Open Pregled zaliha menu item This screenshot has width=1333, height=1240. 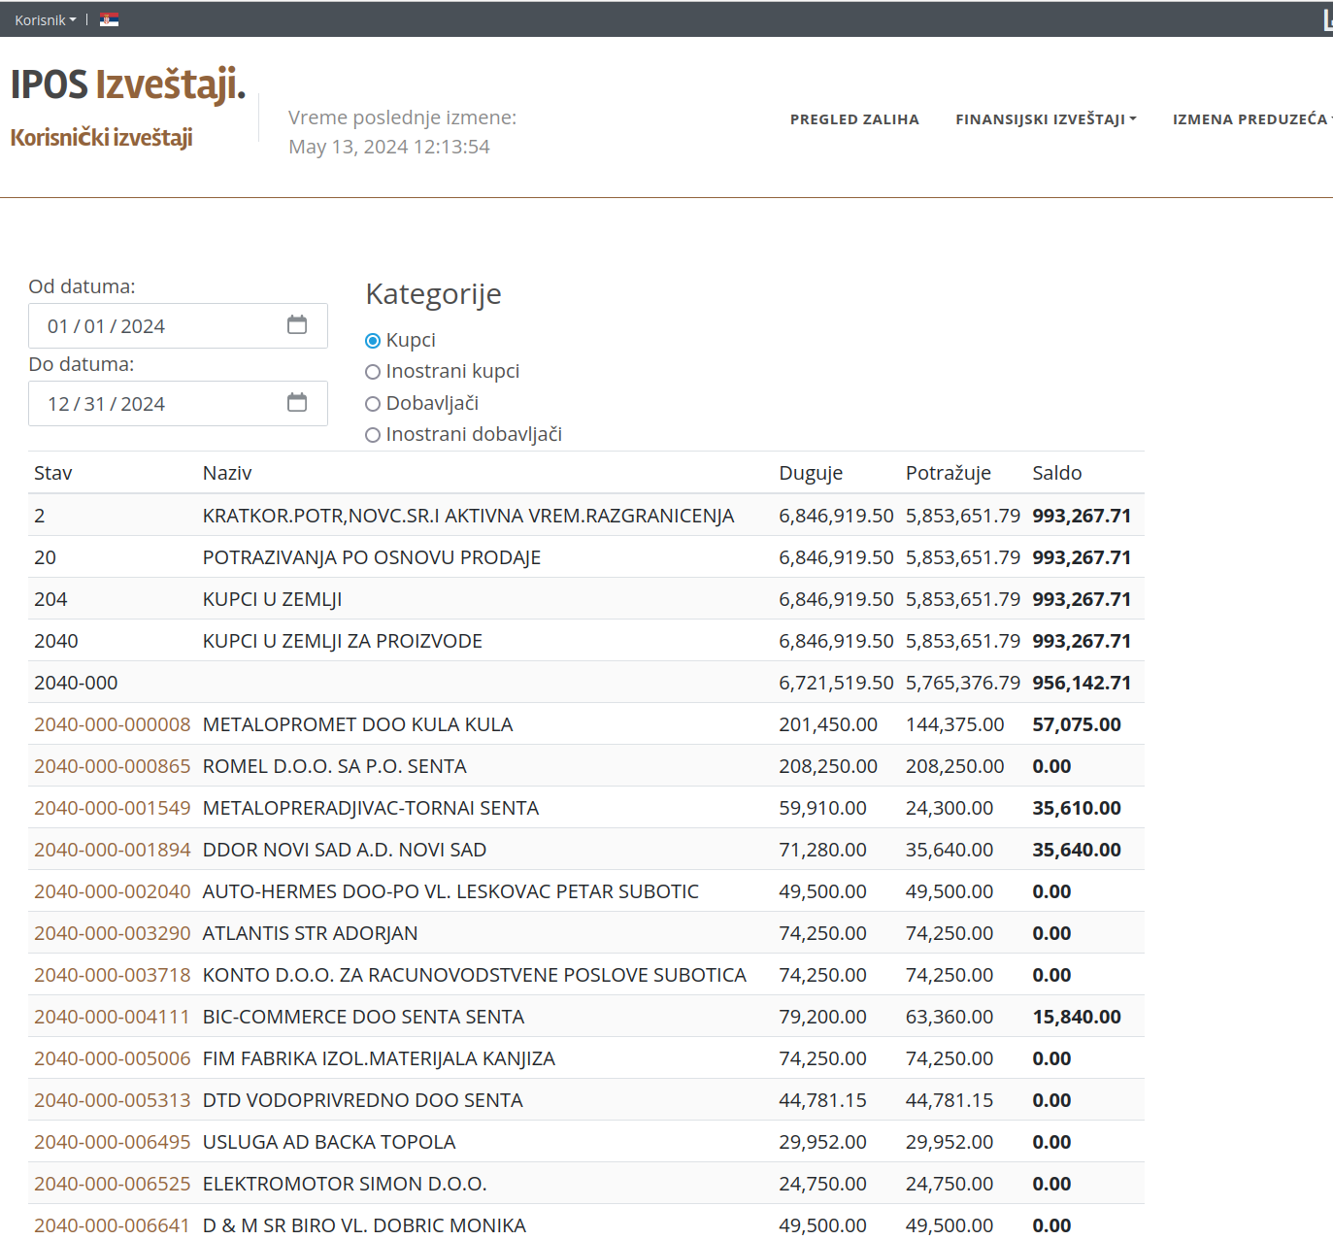tap(854, 119)
